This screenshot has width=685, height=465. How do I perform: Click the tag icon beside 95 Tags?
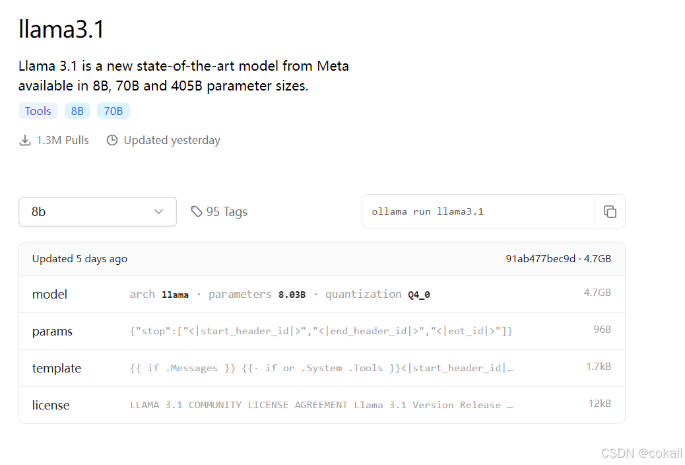(x=197, y=212)
